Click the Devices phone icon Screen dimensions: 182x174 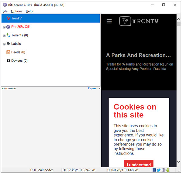point(8,61)
